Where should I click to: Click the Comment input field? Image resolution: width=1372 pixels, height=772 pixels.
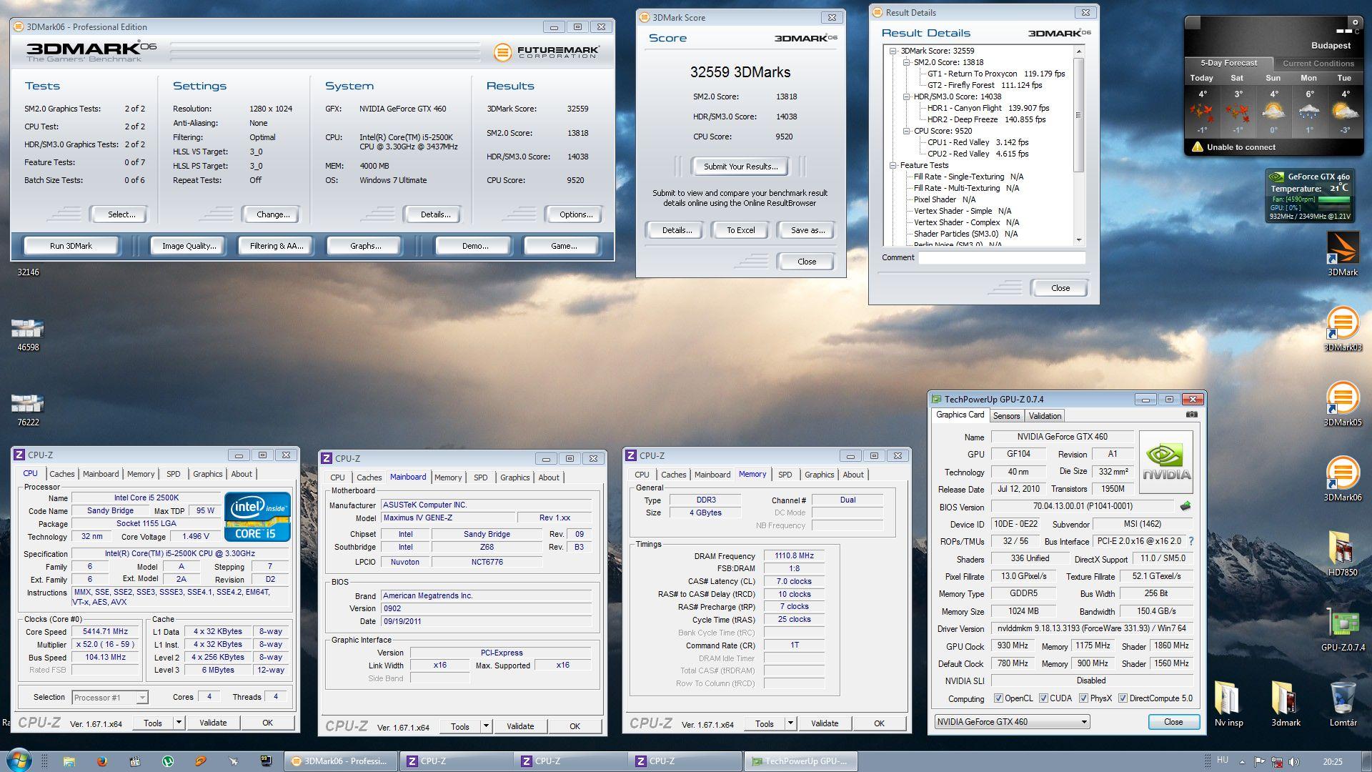[1002, 258]
